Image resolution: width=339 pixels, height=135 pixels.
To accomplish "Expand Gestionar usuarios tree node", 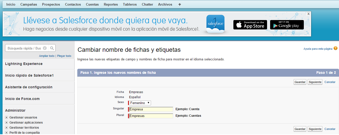I will tap(7, 117).
